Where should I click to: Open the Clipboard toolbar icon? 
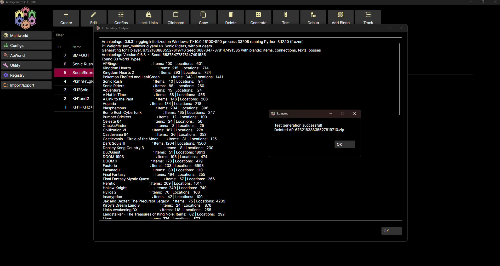click(x=176, y=15)
